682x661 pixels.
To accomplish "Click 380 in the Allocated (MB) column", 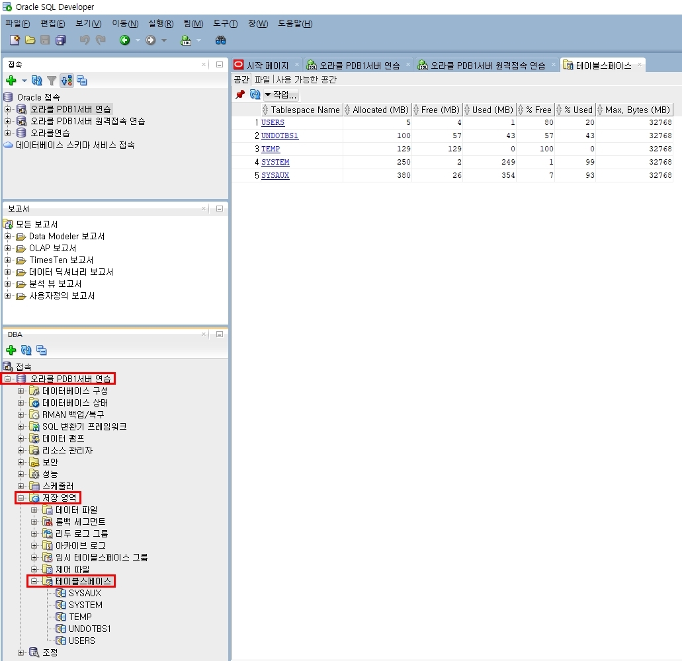I will coord(404,175).
